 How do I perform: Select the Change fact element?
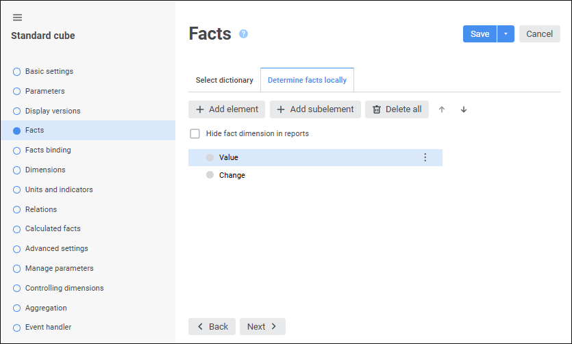click(x=232, y=175)
